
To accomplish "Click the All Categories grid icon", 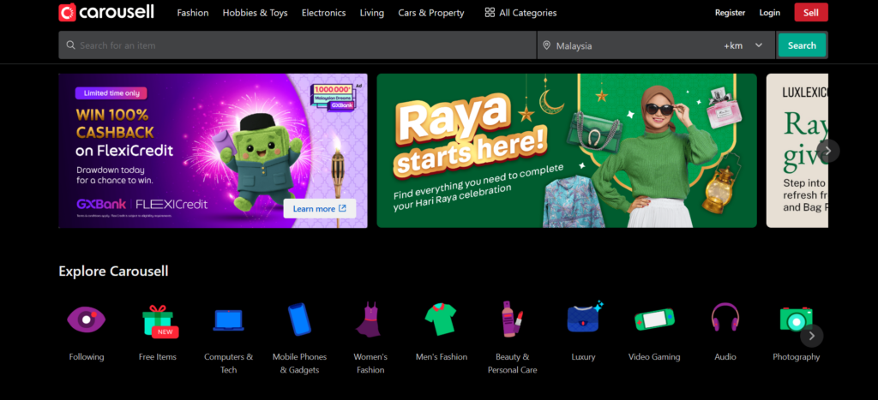I will click(490, 12).
